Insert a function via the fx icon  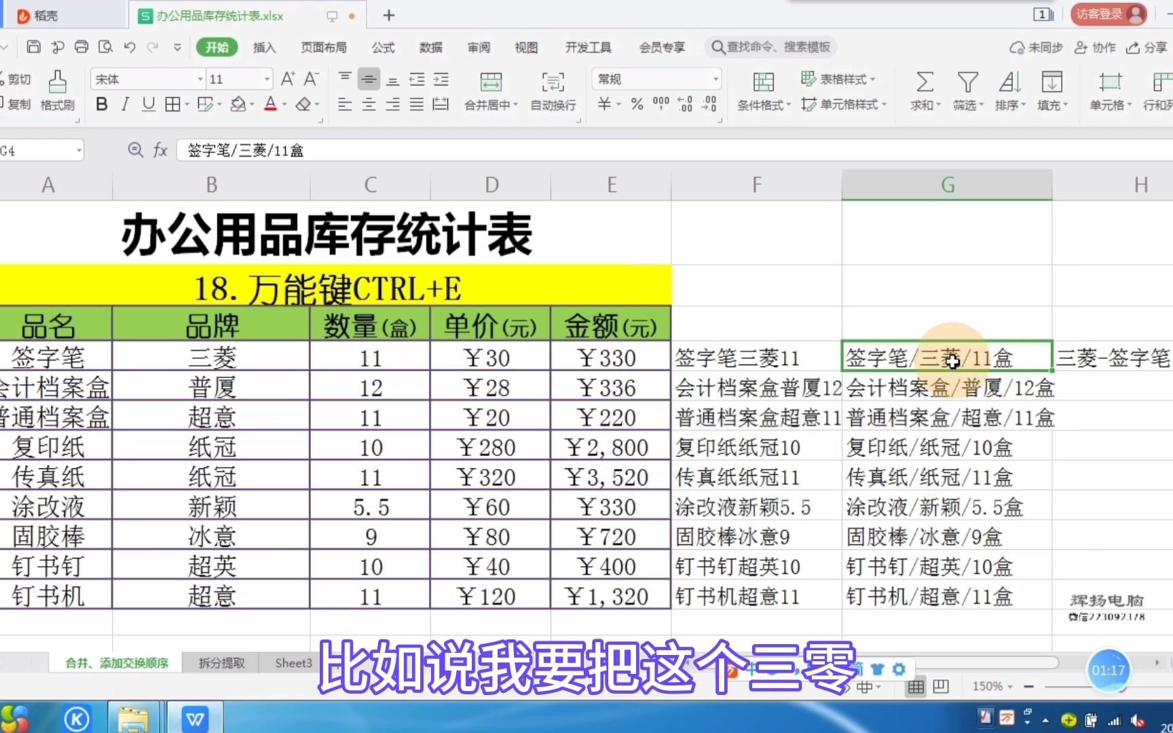(160, 150)
